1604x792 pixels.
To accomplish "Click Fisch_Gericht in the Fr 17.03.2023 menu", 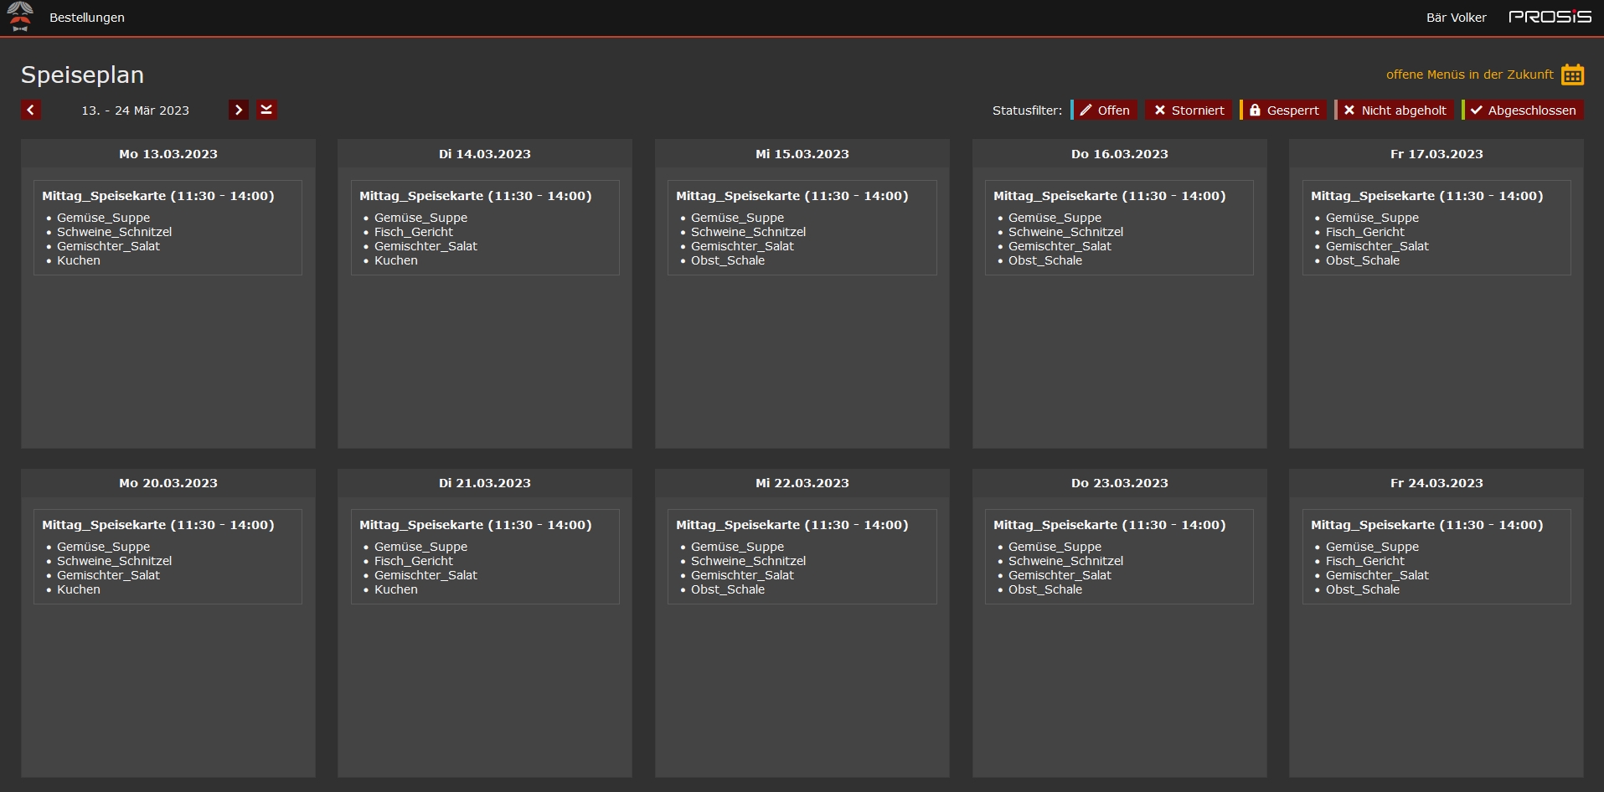I will coord(1365,232).
